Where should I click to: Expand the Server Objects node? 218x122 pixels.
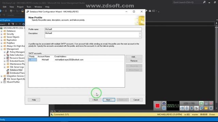click(x=1, y=37)
